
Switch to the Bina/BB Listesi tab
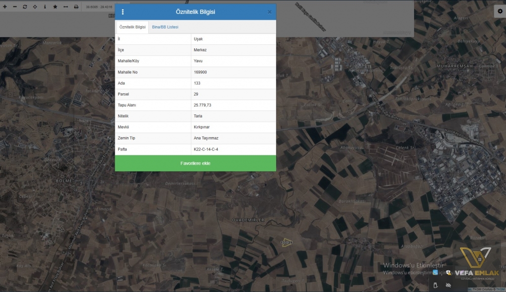[x=165, y=27]
